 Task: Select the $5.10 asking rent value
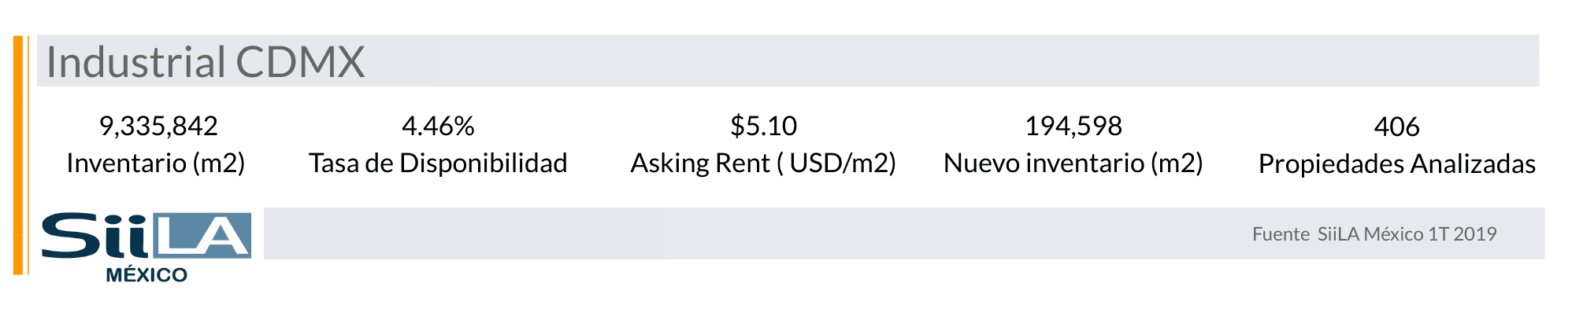763,126
